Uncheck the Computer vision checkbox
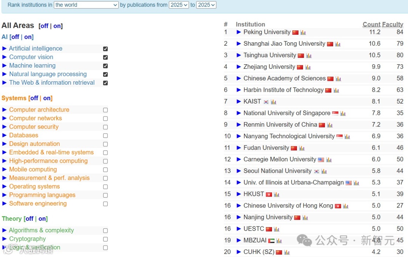Screen dimensions: 408x257 pyautogui.click(x=105, y=57)
